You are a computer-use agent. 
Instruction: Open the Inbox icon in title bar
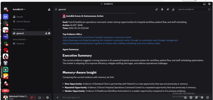pyautogui.click(x=204, y=4)
